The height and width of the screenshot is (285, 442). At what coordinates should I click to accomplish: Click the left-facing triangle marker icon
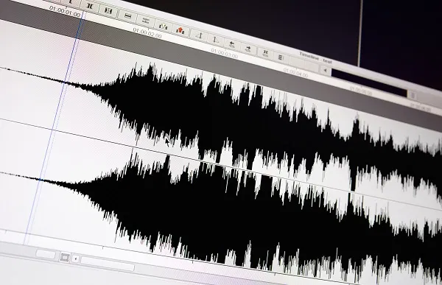click(200, 35)
